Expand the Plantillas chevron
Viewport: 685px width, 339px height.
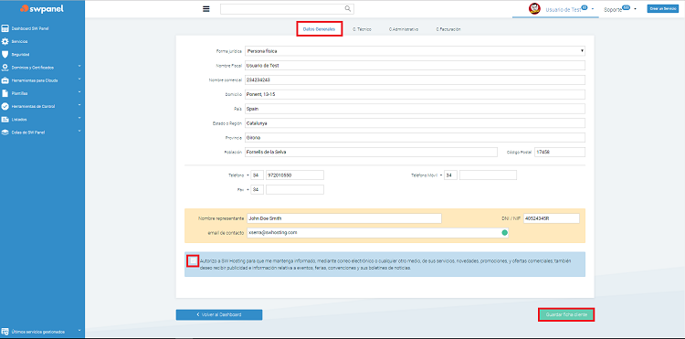(79, 92)
